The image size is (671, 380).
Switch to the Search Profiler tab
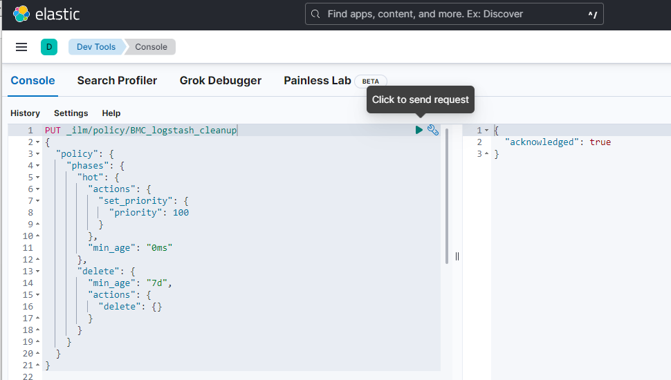[x=117, y=81]
